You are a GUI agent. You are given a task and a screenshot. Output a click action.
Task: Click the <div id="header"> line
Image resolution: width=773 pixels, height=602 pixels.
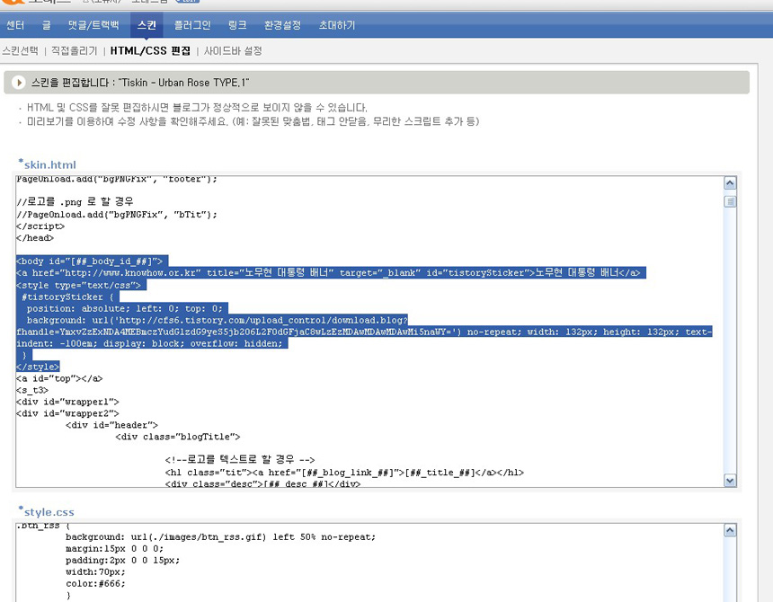point(112,425)
